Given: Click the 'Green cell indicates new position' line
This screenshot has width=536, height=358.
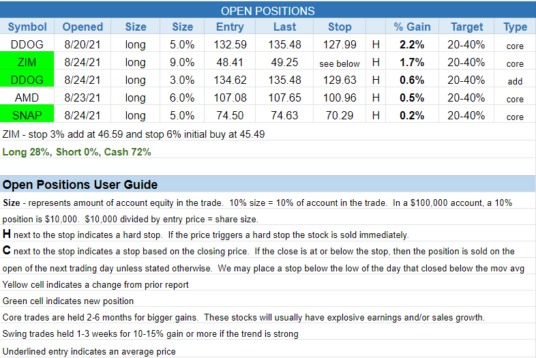Looking at the screenshot, I should click(68, 301).
